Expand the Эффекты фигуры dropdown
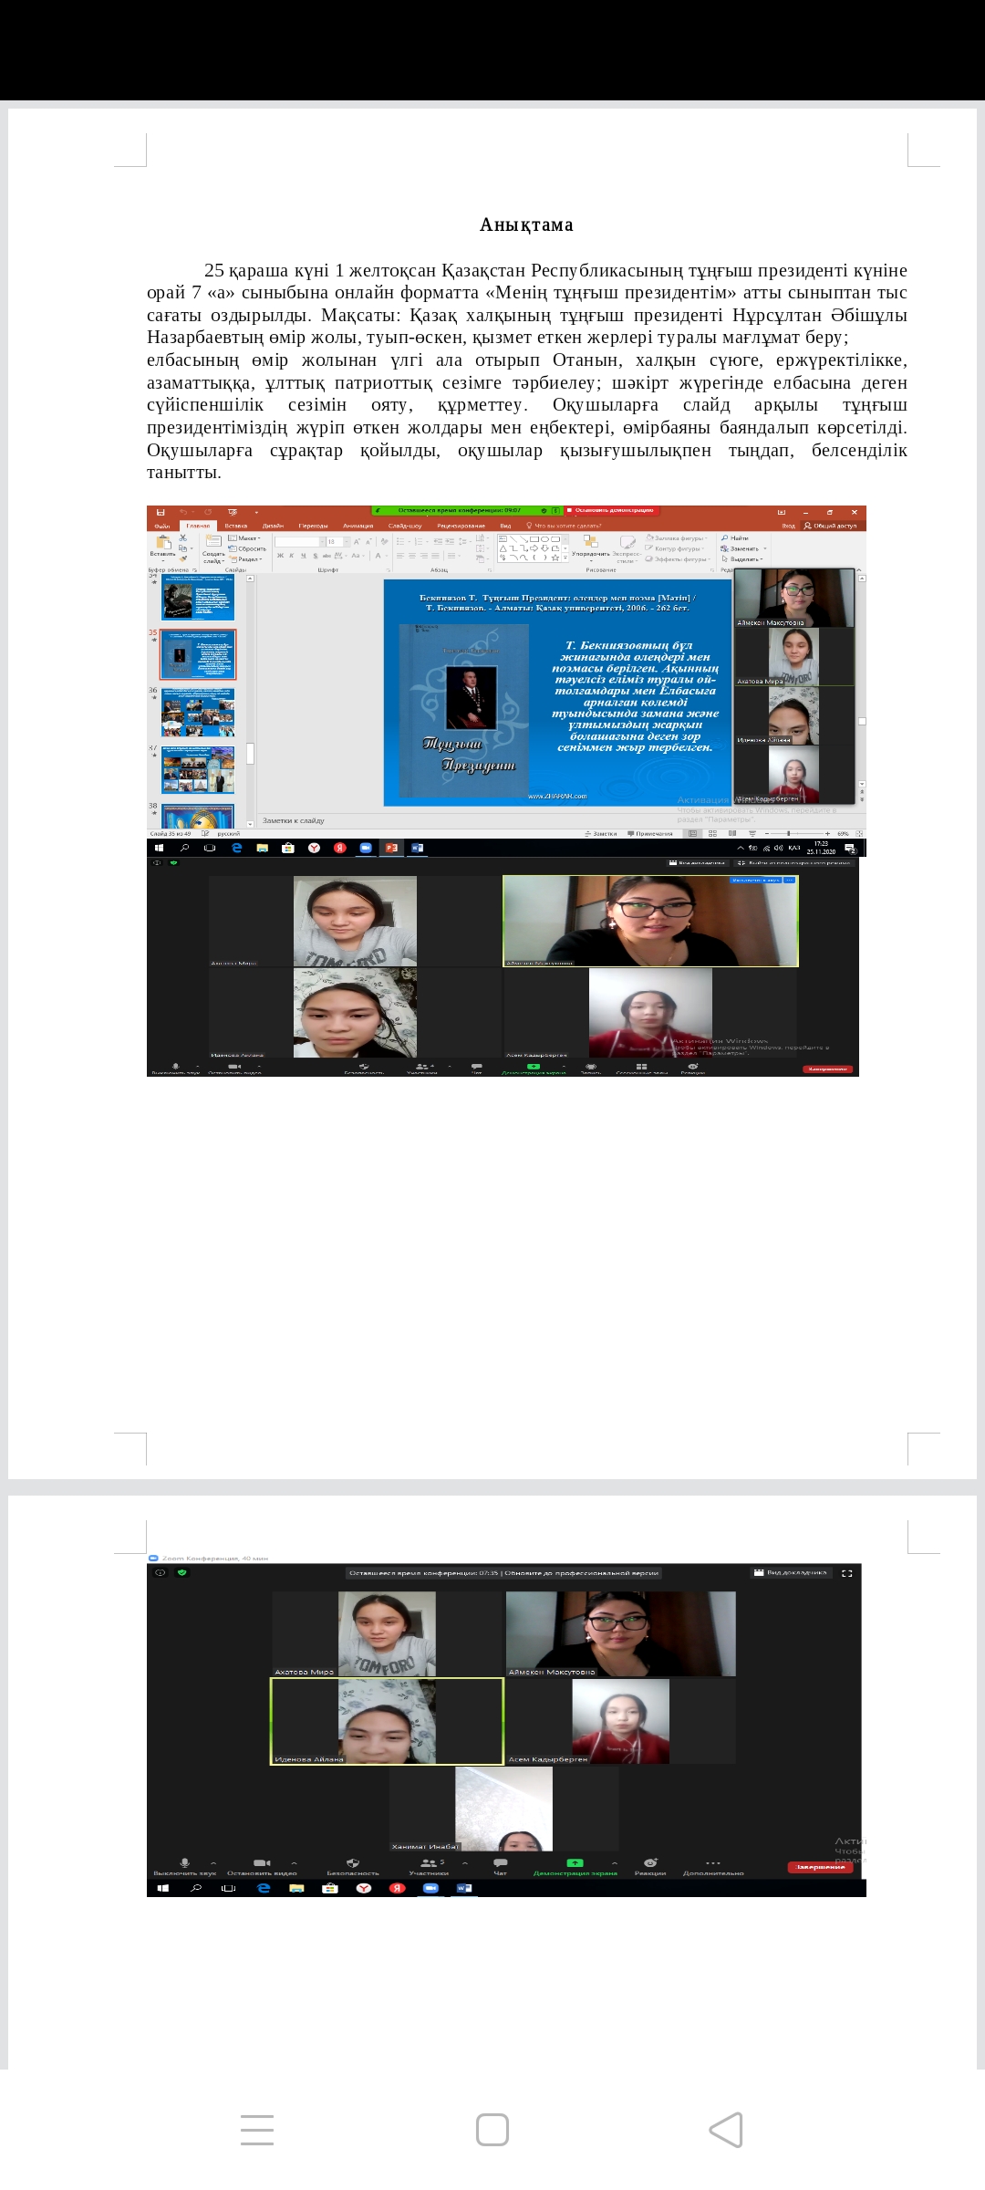This screenshot has height=2190, width=985. tap(678, 558)
